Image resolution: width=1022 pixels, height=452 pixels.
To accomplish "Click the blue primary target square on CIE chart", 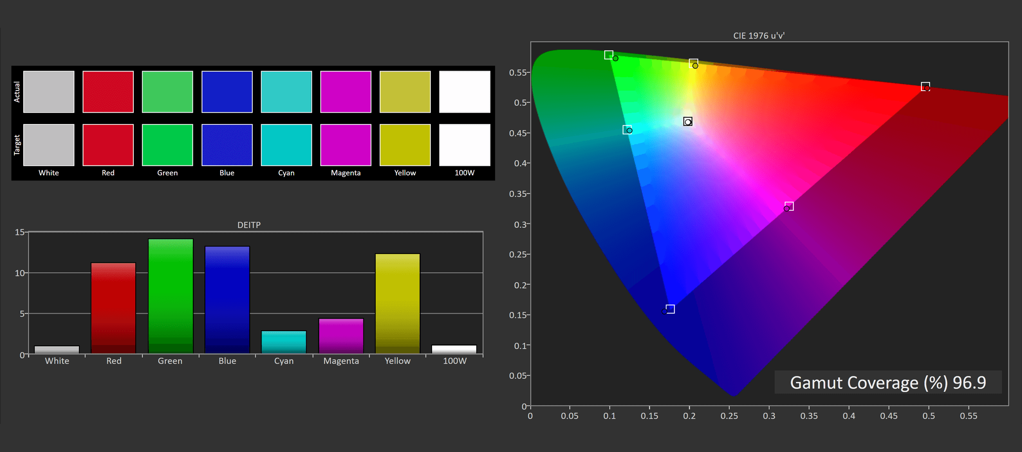I will [670, 309].
